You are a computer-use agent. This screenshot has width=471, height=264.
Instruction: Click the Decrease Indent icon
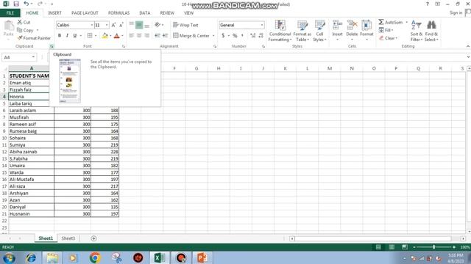pyautogui.click(x=157, y=36)
